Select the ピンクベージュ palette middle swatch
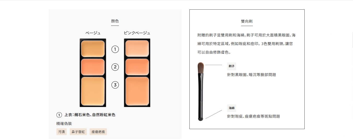Viewport: 353px width, 139px height. click(x=137, y=67)
